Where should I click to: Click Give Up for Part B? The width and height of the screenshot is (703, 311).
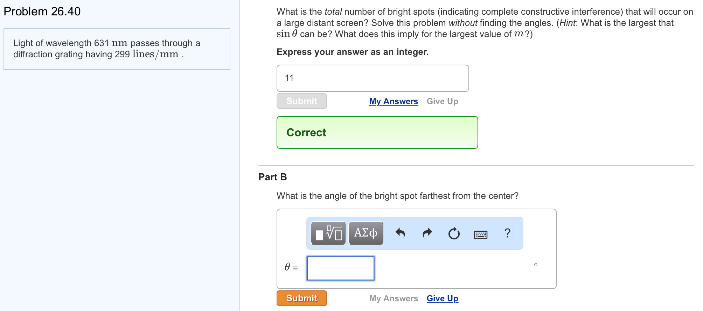442,298
